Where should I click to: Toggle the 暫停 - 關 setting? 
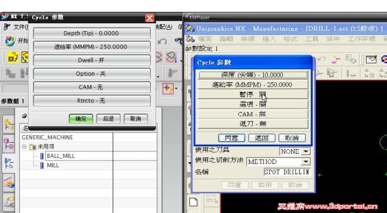253,94
